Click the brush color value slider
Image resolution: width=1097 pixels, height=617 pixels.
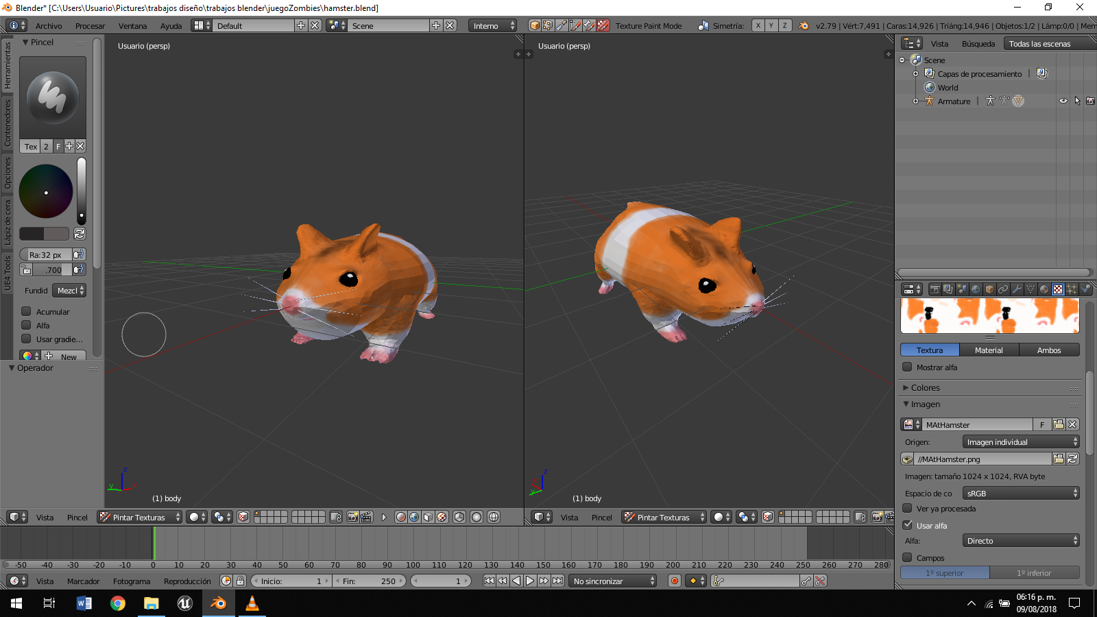[x=82, y=191]
